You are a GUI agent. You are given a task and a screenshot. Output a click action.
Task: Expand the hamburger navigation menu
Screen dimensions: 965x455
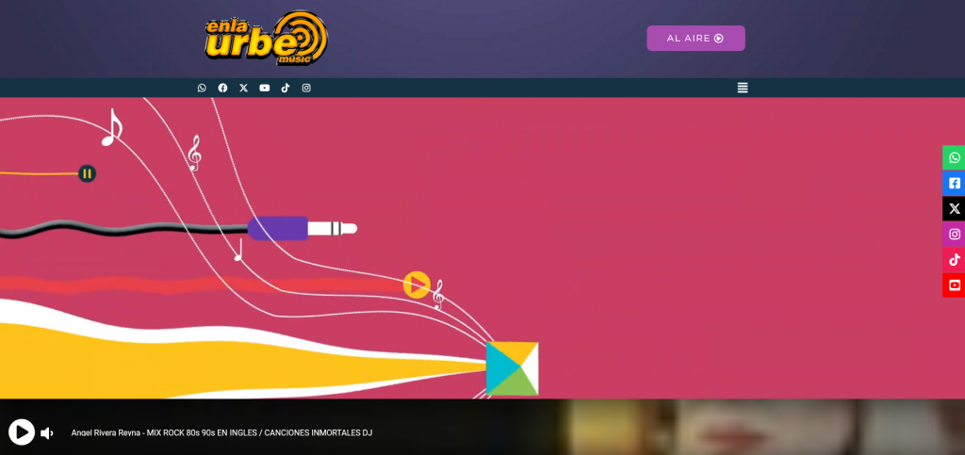point(743,88)
